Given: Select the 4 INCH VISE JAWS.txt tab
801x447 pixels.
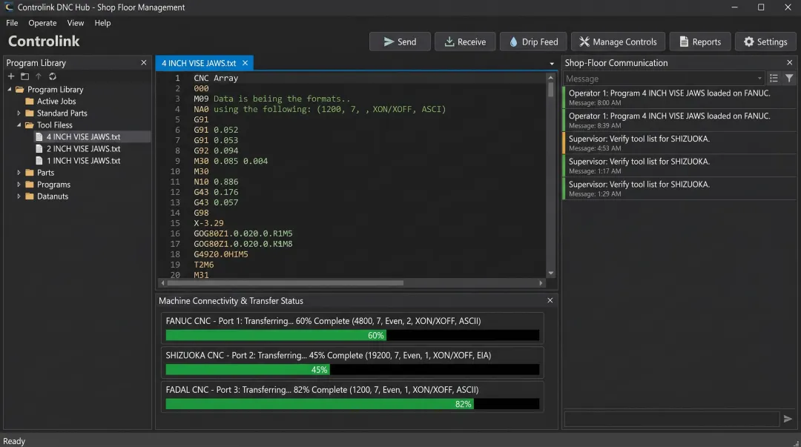Looking at the screenshot, I should pos(200,63).
